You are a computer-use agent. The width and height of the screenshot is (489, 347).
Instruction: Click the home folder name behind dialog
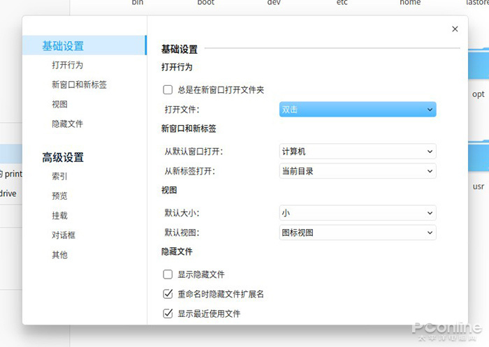pyautogui.click(x=410, y=3)
